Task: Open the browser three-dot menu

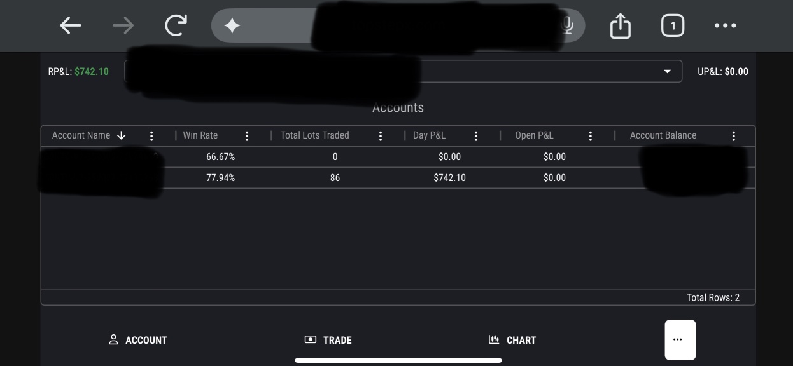Action: pos(725,25)
